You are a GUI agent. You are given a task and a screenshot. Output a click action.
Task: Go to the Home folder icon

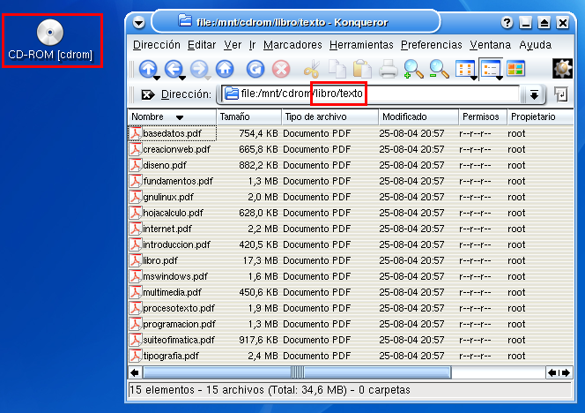225,69
